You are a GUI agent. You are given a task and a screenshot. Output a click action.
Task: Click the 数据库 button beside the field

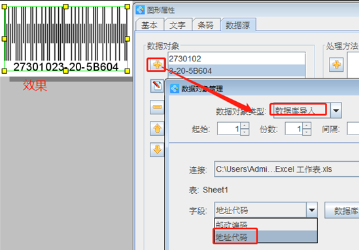pyautogui.click(x=342, y=210)
